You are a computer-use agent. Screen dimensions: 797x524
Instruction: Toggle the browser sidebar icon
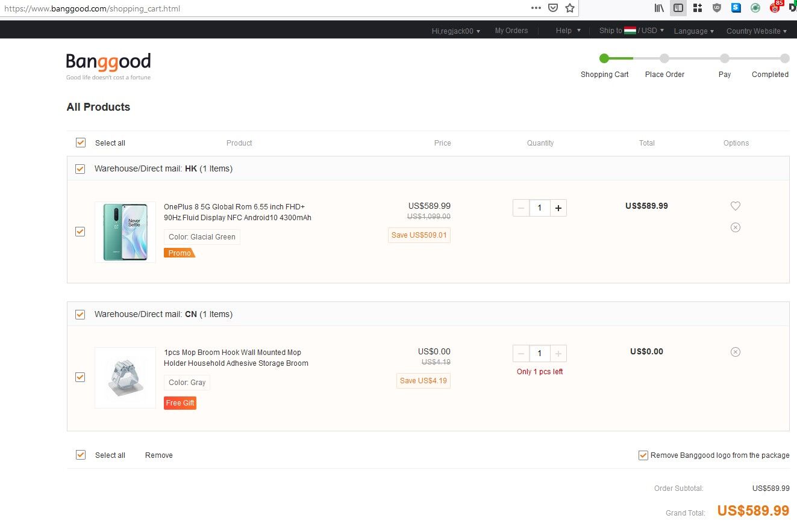pyautogui.click(x=678, y=8)
